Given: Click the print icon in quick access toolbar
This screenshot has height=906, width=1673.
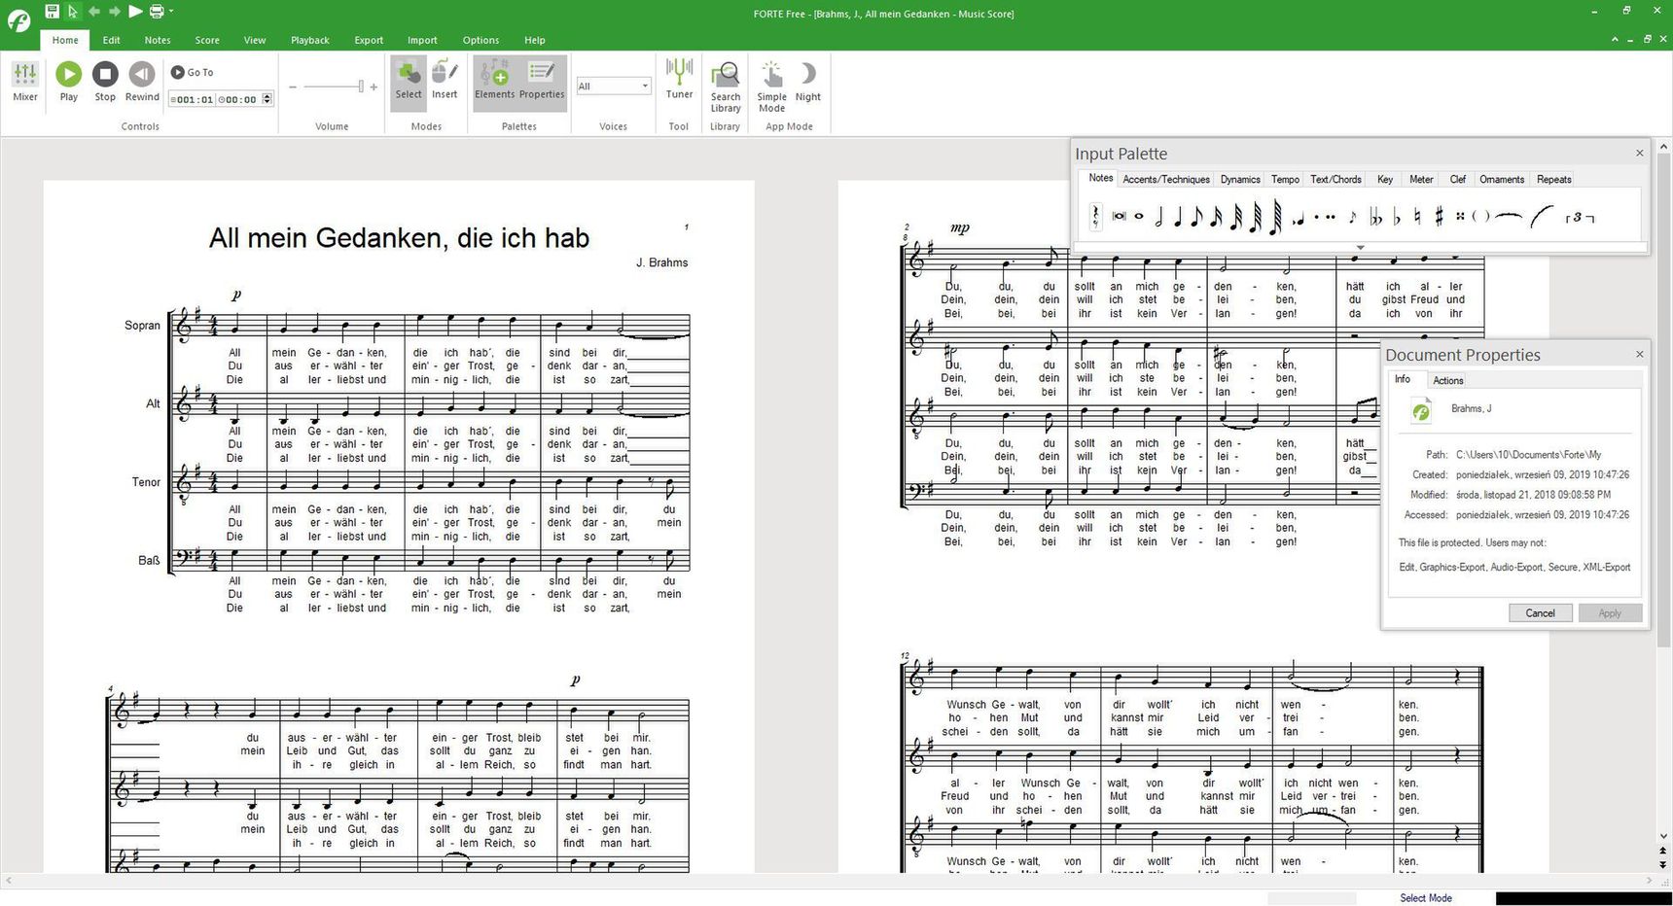Looking at the screenshot, I should tap(156, 12).
